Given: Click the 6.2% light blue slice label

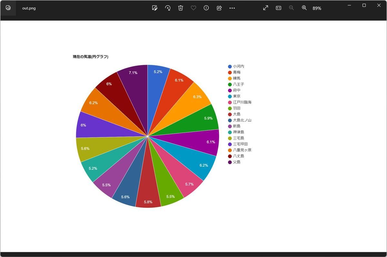Looking at the screenshot, I should tap(204, 165).
